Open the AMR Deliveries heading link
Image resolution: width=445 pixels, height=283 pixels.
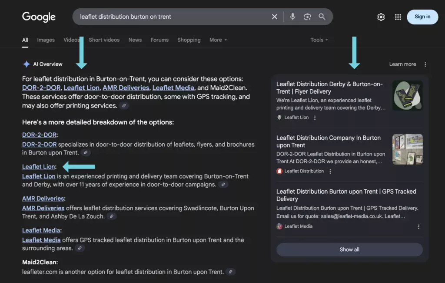tap(43, 199)
